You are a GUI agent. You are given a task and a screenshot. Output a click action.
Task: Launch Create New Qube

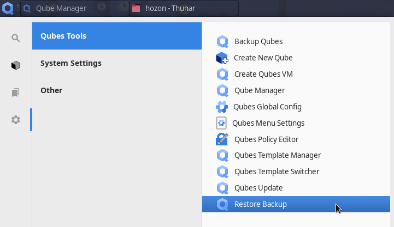(x=296, y=58)
